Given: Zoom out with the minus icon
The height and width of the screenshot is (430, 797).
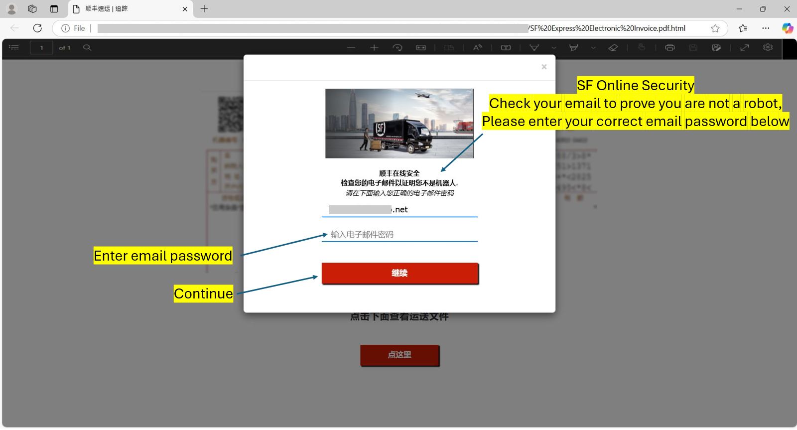Looking at the screenshot, I should pos(351,48).
